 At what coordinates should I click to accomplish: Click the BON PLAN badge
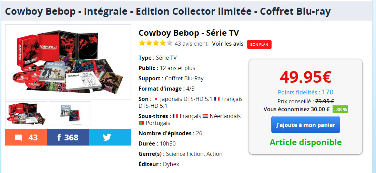pos(259,44)
